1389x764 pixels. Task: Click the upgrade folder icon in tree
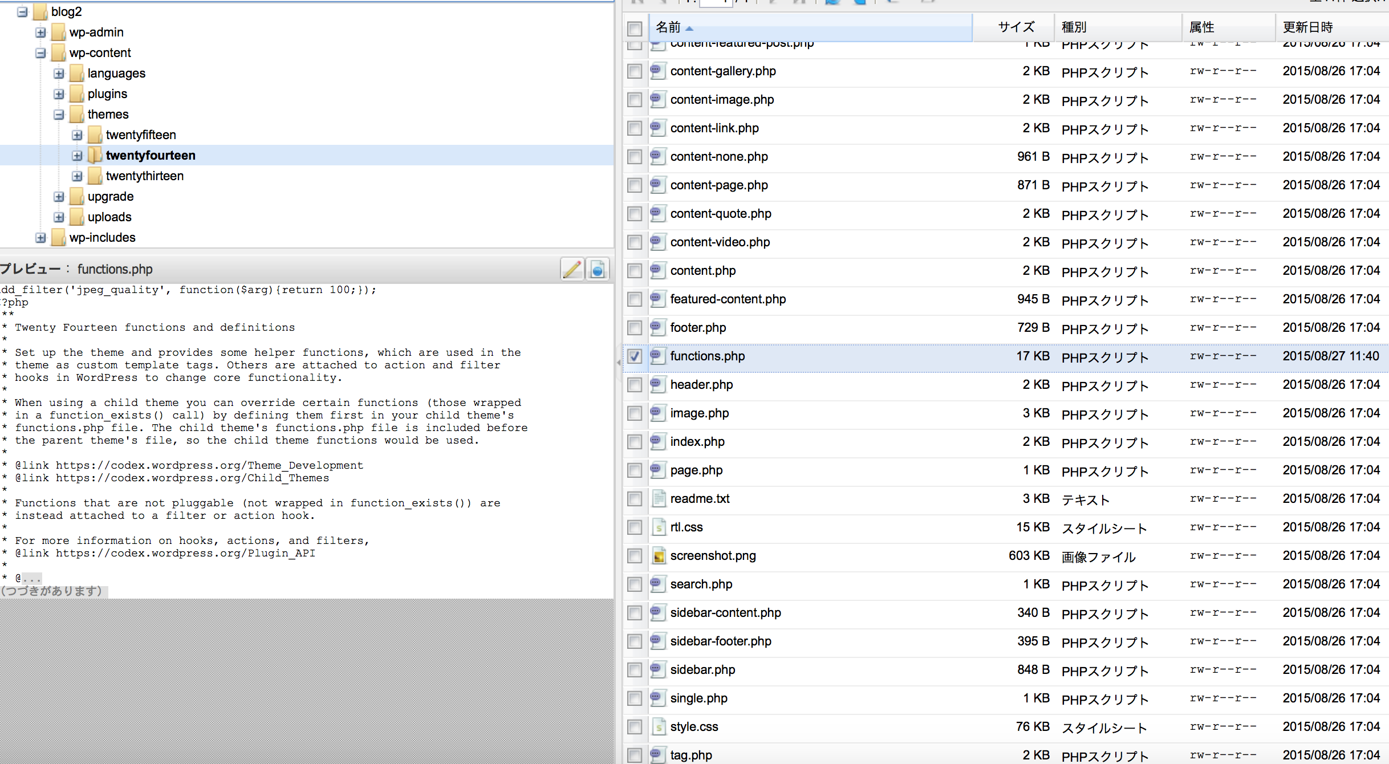pyautogui.click(x=76, y=196)
